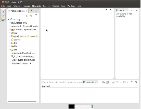141x109 pixels.
Task: Toggle Link with Editor in Package Explorer
Action: [x=31, y=16]
